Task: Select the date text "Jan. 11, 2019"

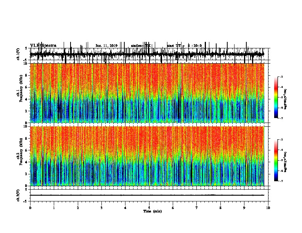Action: [x=106, y=46]
